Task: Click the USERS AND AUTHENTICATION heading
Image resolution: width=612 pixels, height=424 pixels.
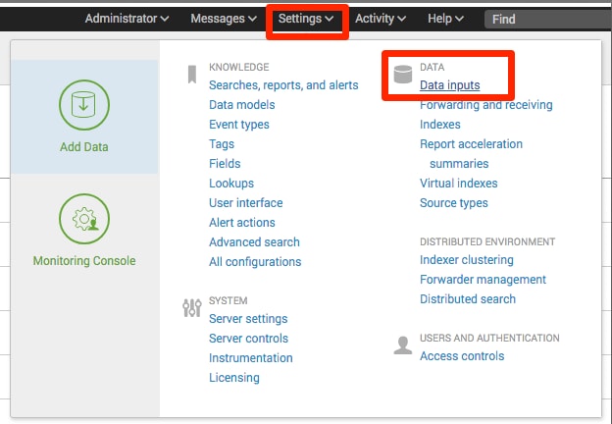Action: (489, 338)
